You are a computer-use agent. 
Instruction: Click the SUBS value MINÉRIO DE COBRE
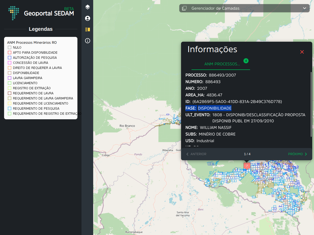217,134
